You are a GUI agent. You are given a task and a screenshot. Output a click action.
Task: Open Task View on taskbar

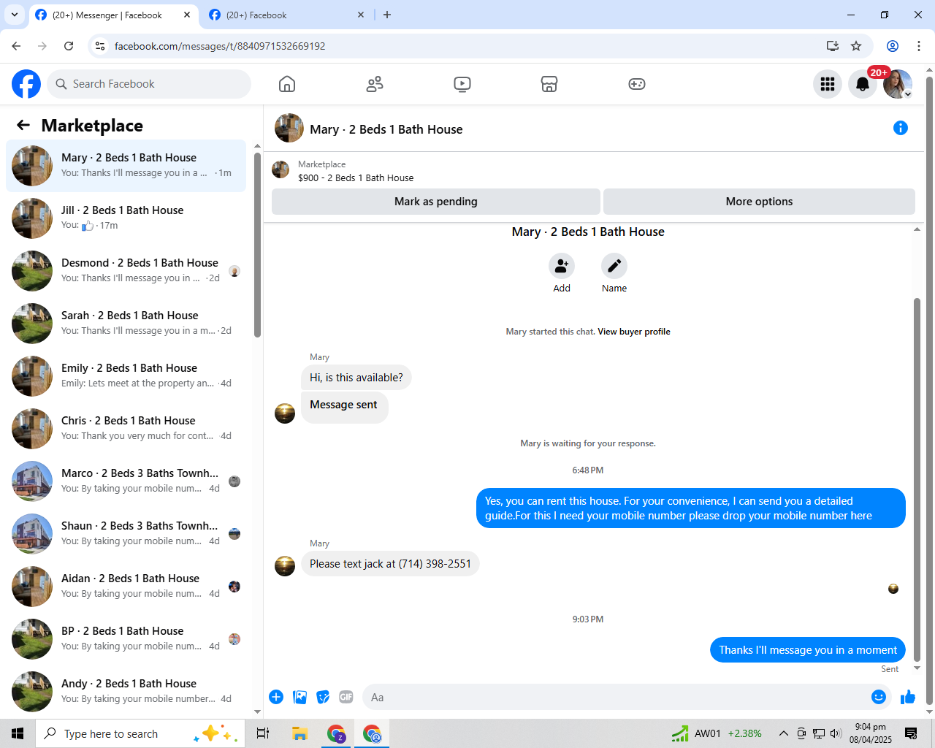[x=263, y=733]
